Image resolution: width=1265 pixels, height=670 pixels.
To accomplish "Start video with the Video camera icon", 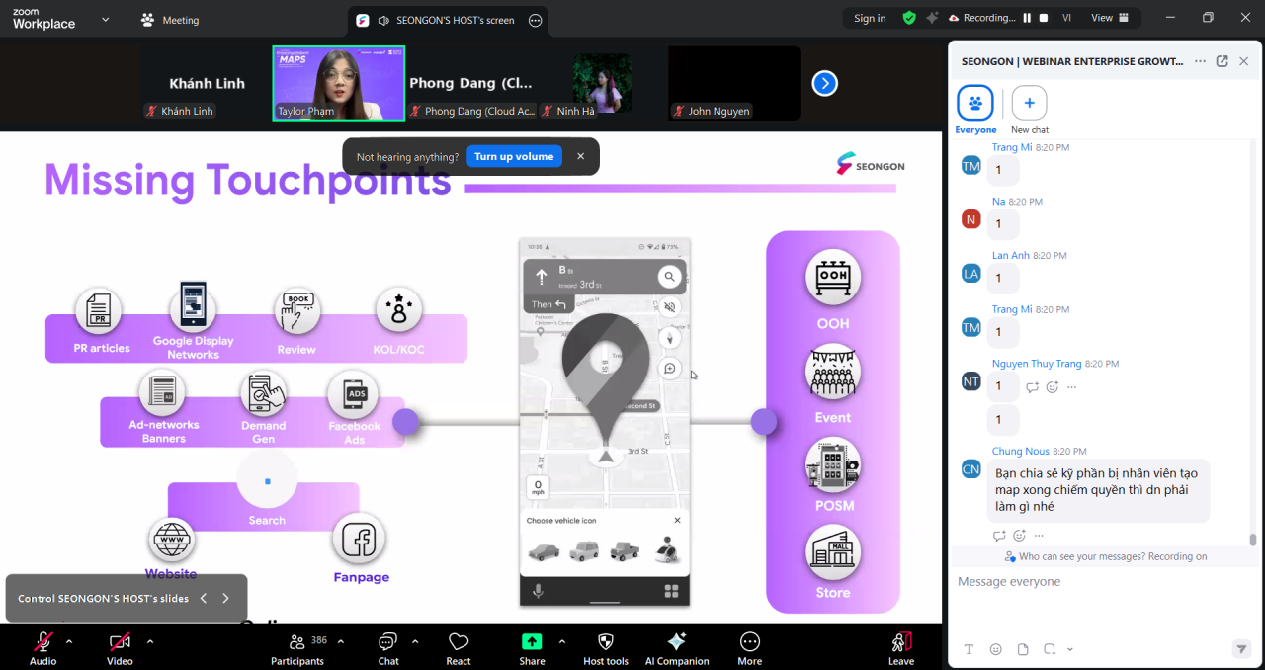I will click(120, 642).
